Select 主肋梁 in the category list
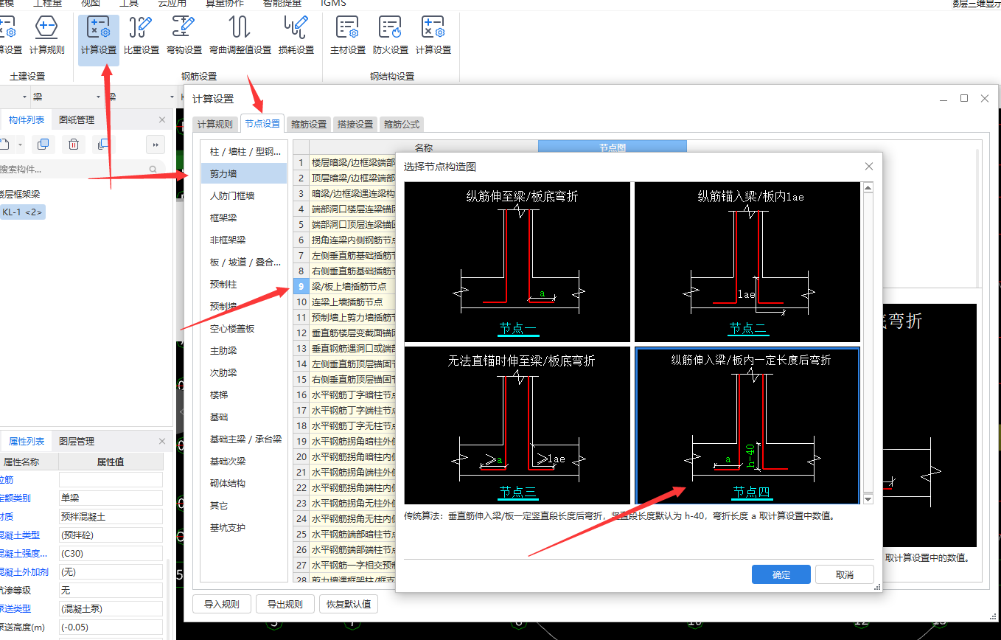This screenshot has width=1001, height=640. 243,350
